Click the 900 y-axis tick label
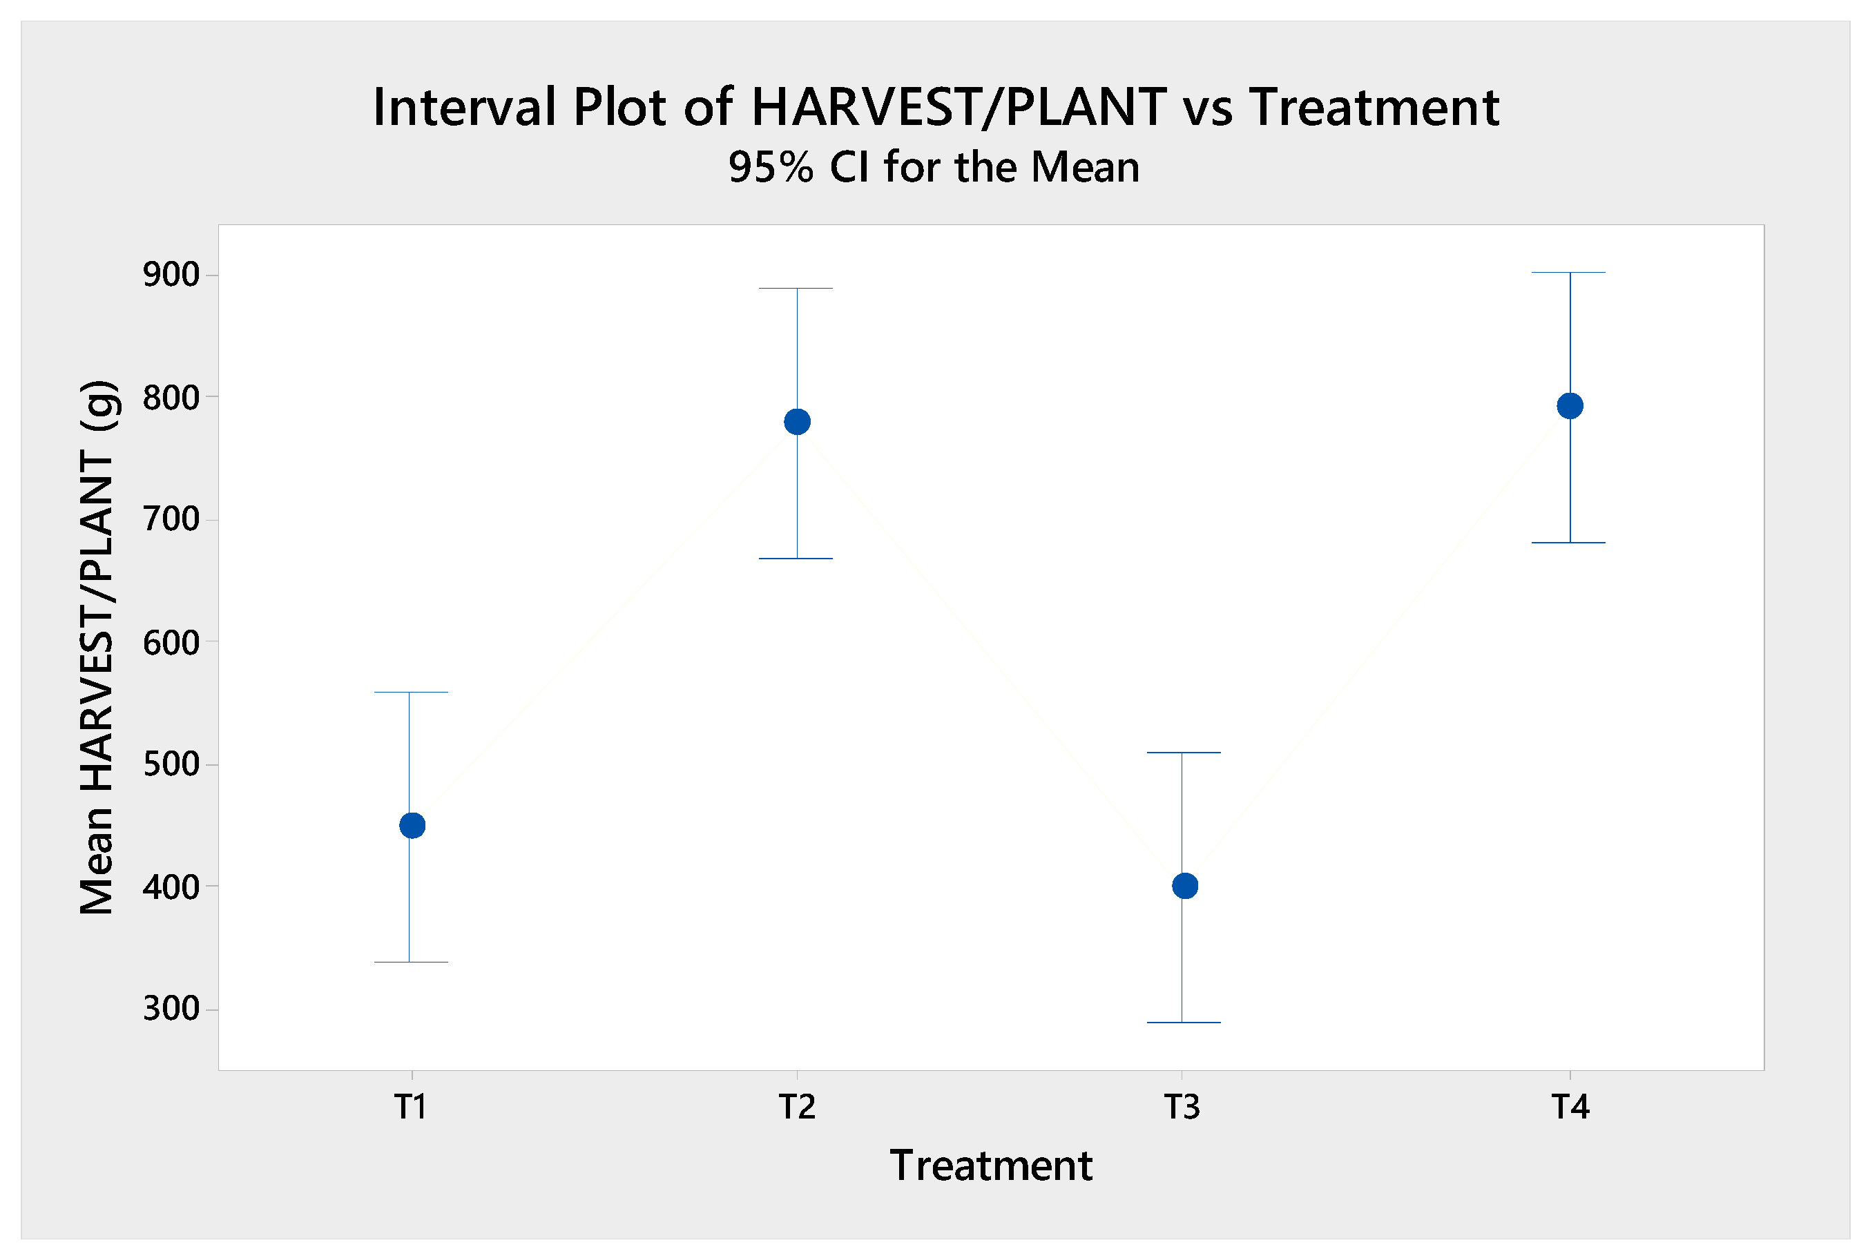Screen dimensions: 1868x1258 coord(171,275)
